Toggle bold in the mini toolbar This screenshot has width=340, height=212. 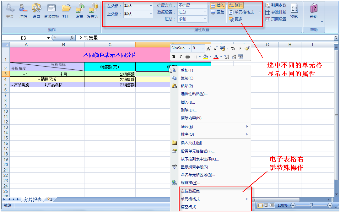coord(174,57)
